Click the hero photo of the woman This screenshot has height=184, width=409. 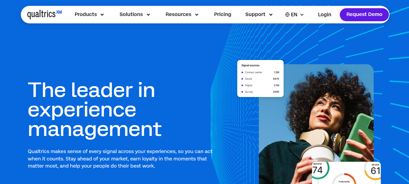[x=316, y=124]
